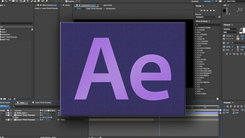
Task: Step back one frame in Preview
Action: pyautogui.click(x=204, y=10)
